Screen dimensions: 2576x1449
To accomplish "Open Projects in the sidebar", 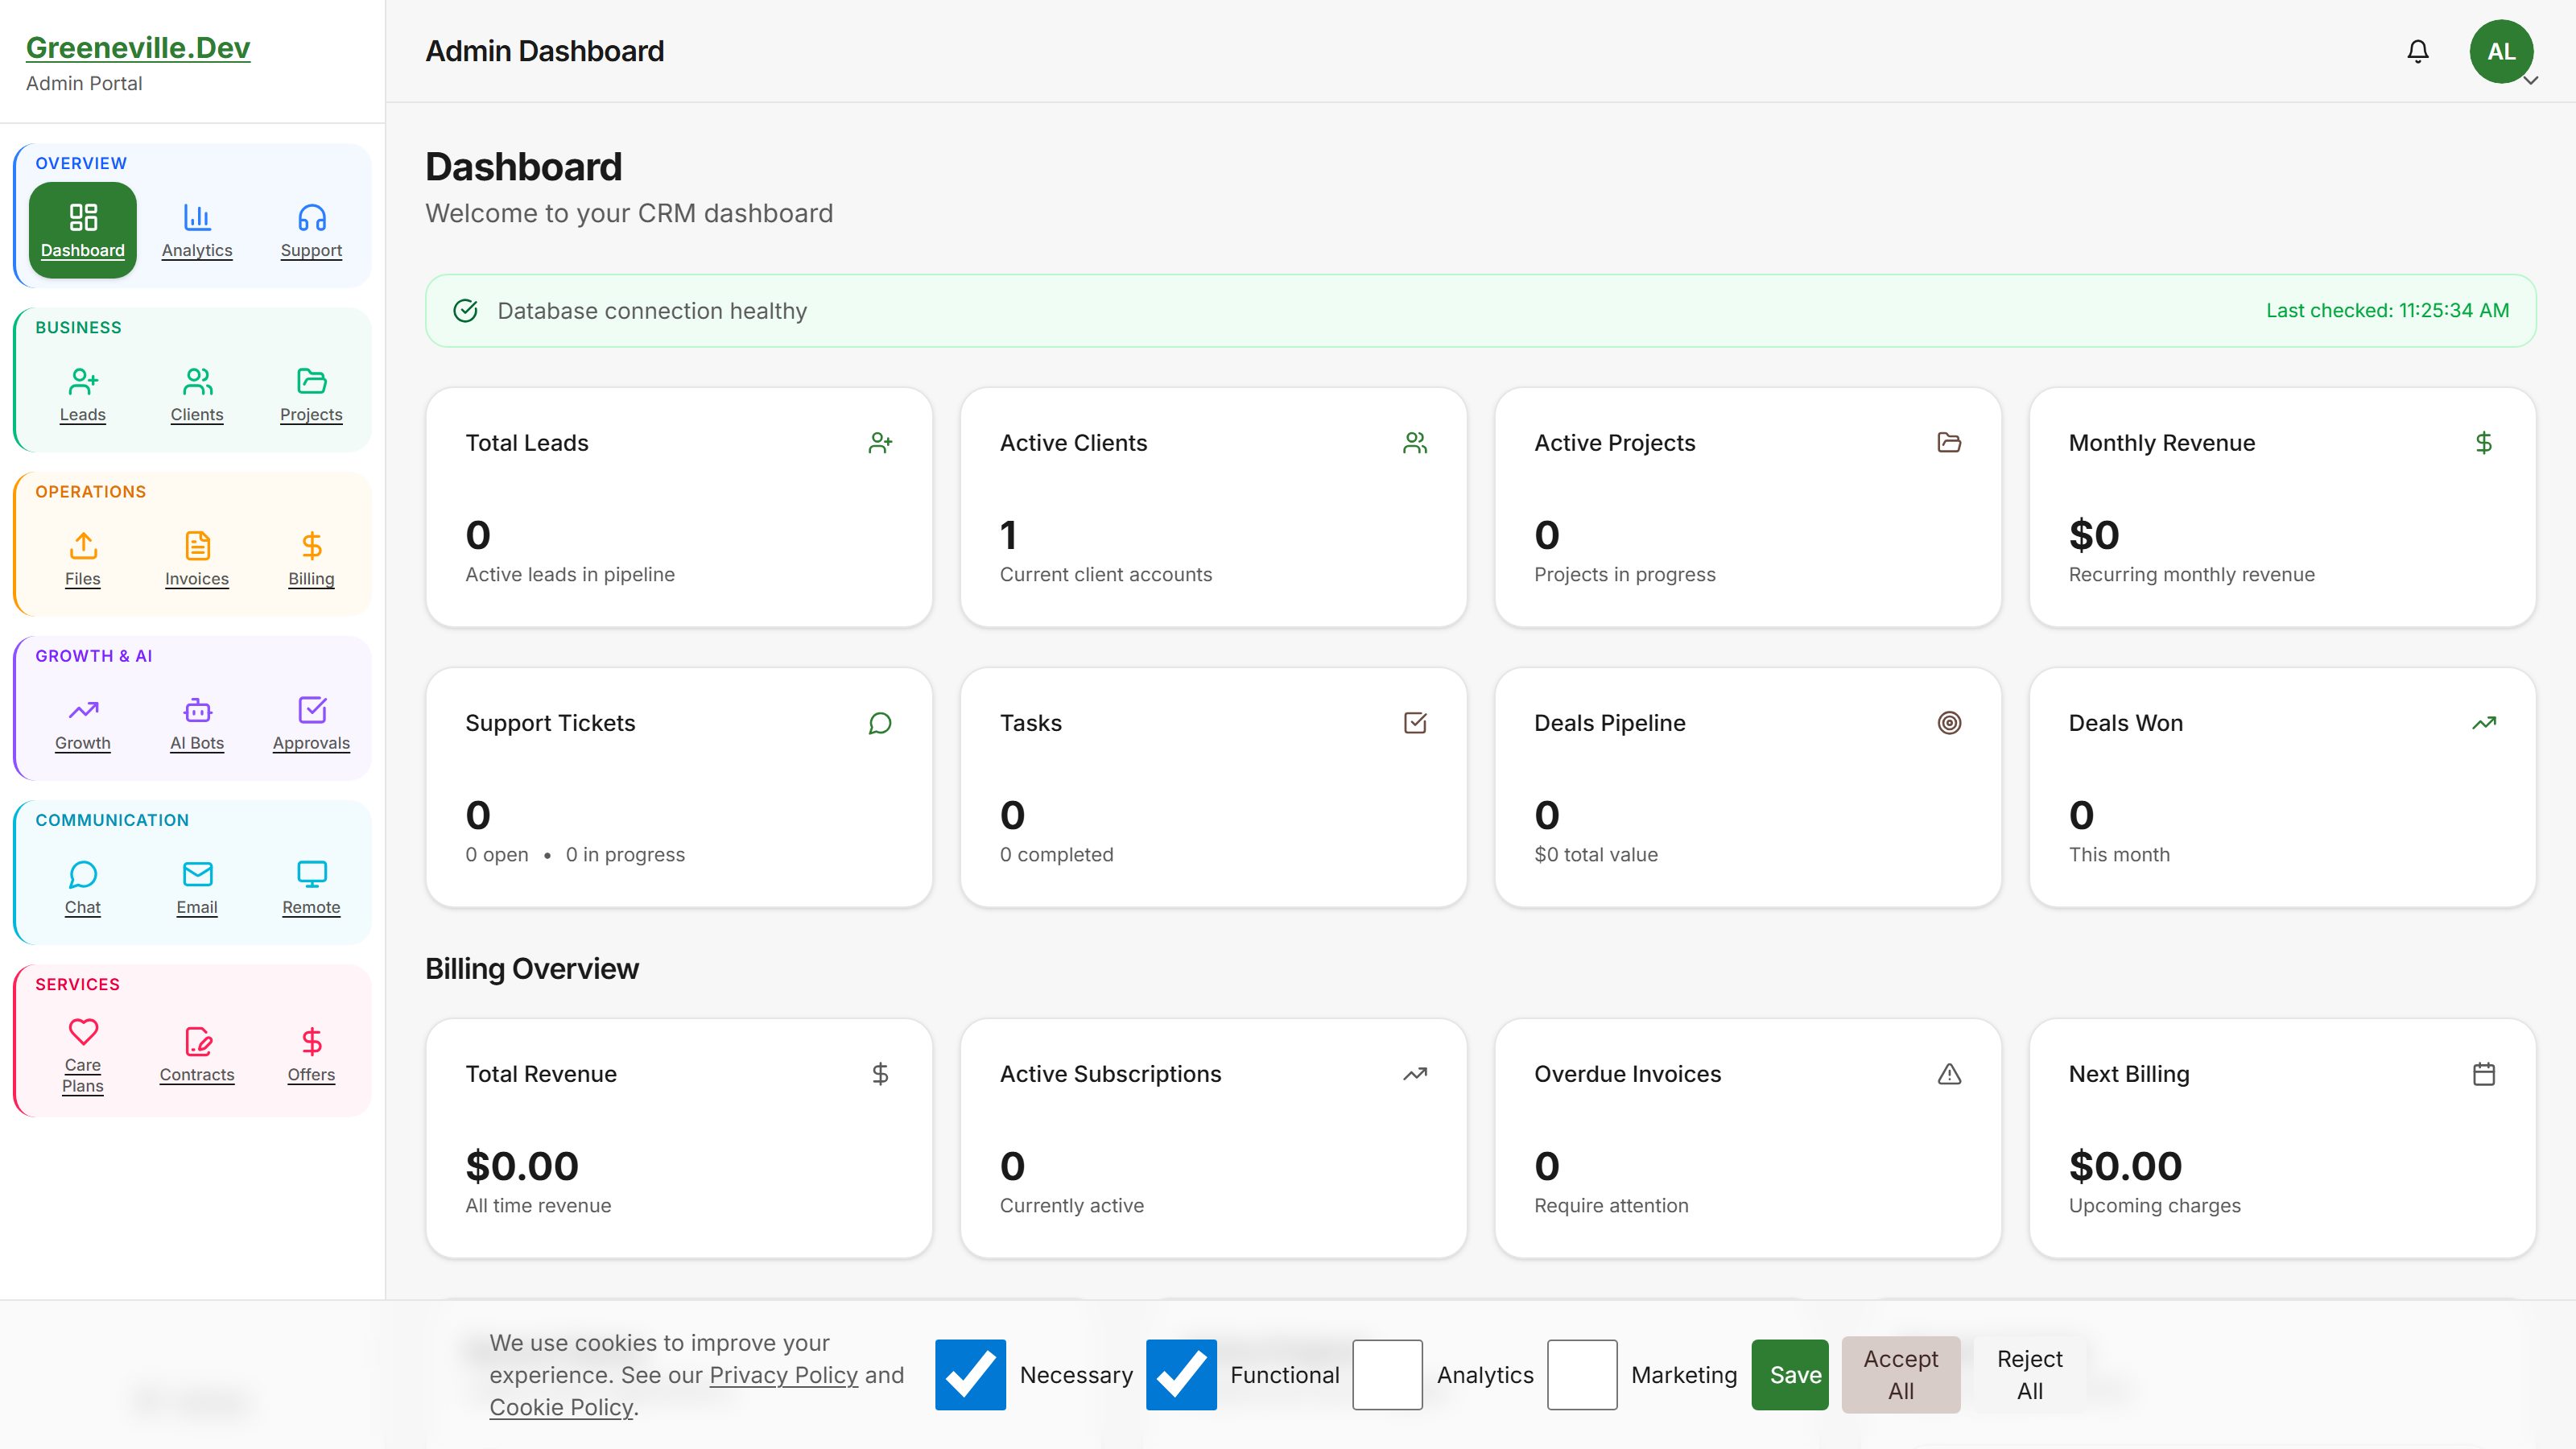I will [x=311, y=394].
